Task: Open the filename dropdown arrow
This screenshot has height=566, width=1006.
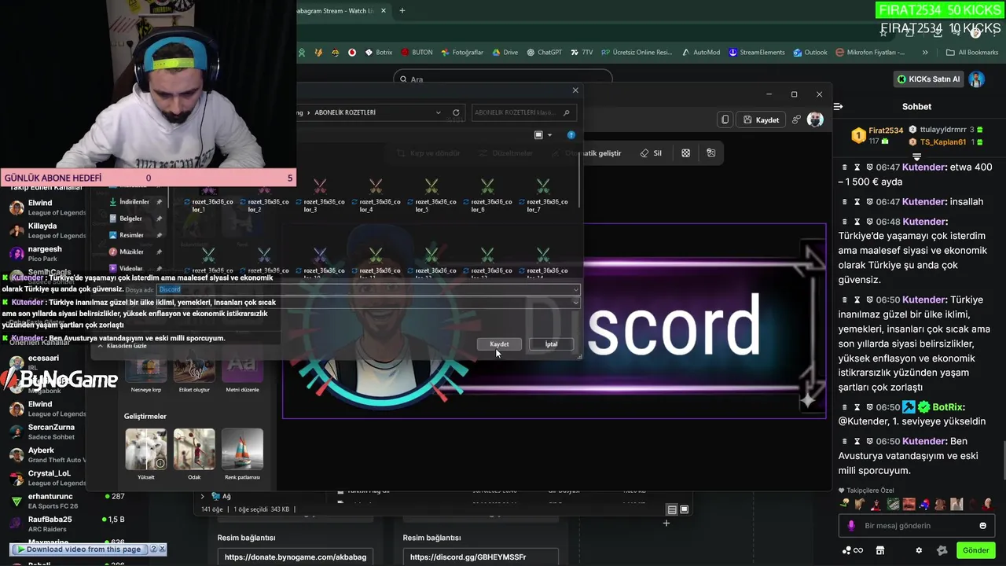Action: 575,290
